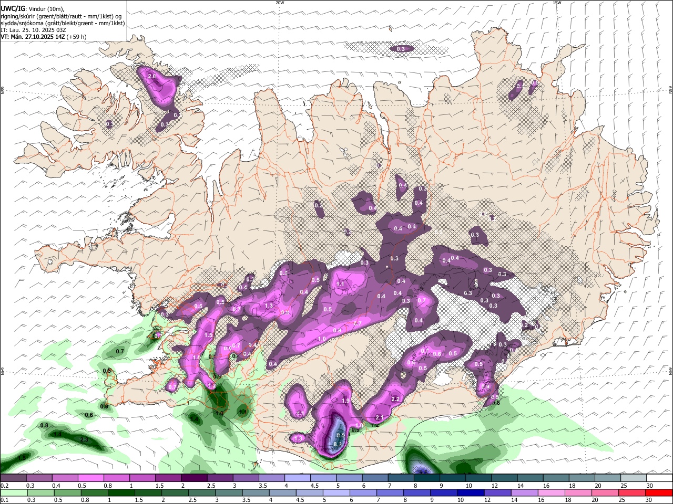Click the "15W" longitude label at top

pyautogui.click(x=557, y=3)
